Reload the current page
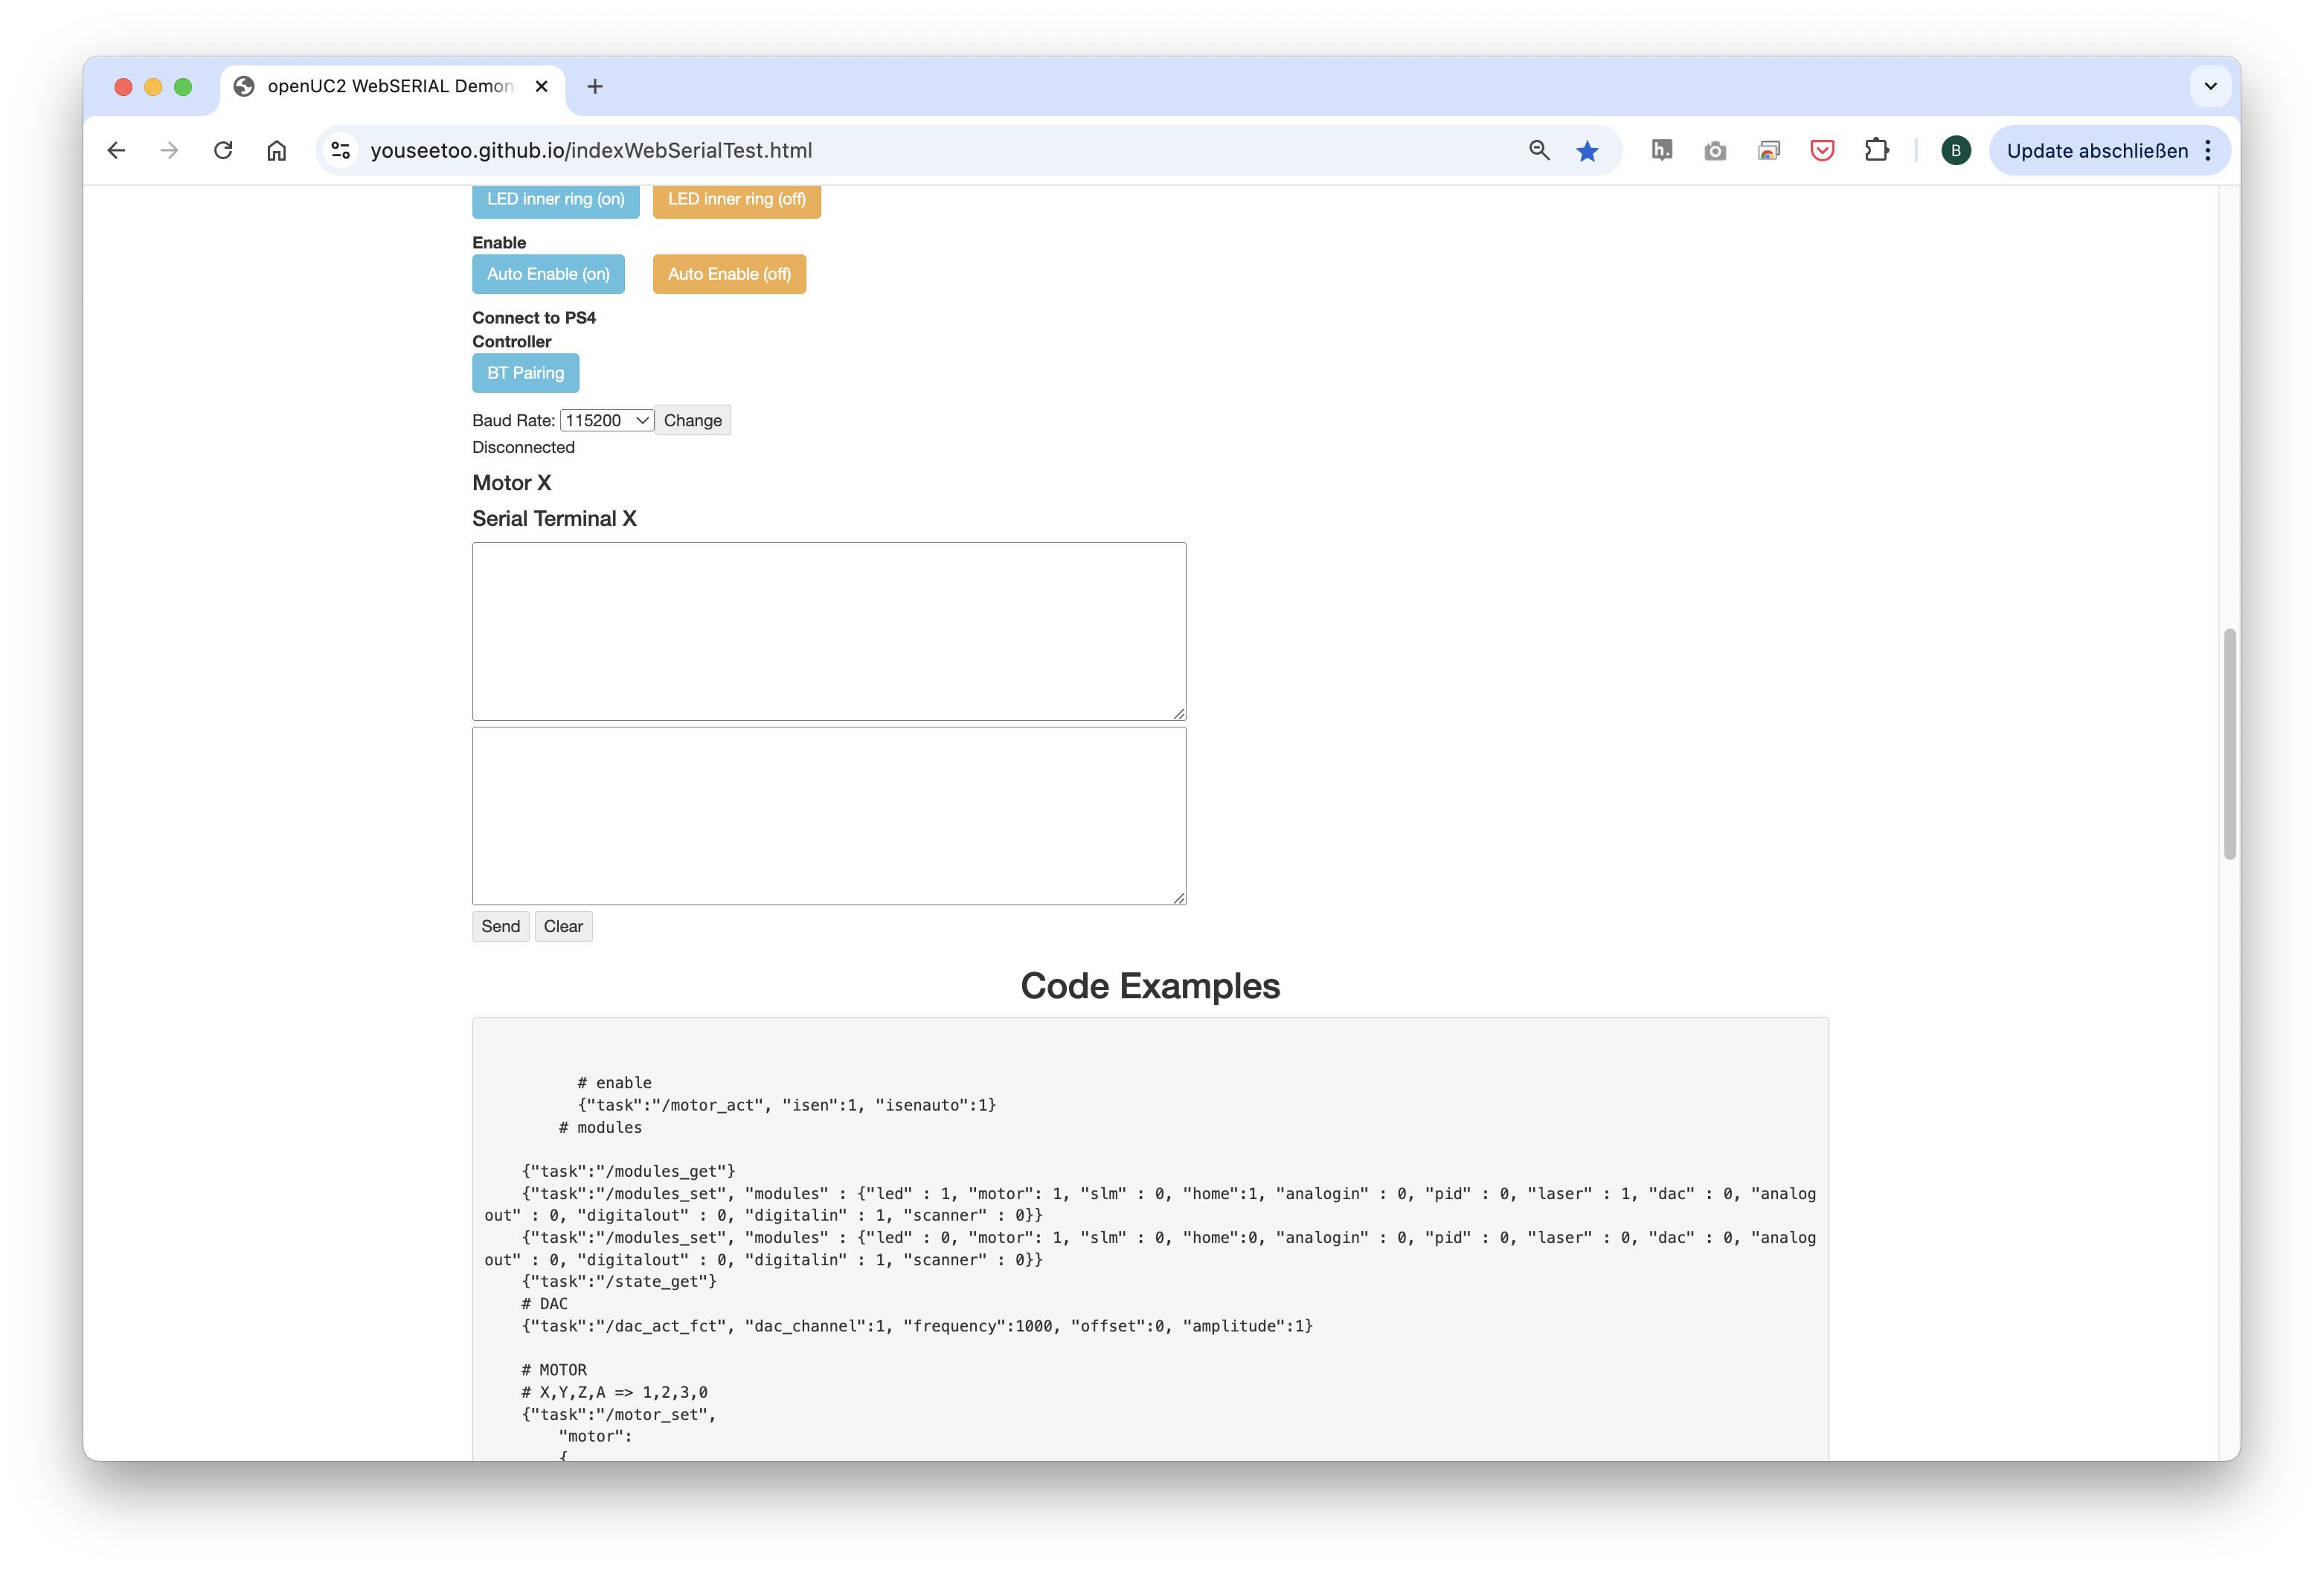This screenshot has height=1571, width=2324. [x=223, y=150]
